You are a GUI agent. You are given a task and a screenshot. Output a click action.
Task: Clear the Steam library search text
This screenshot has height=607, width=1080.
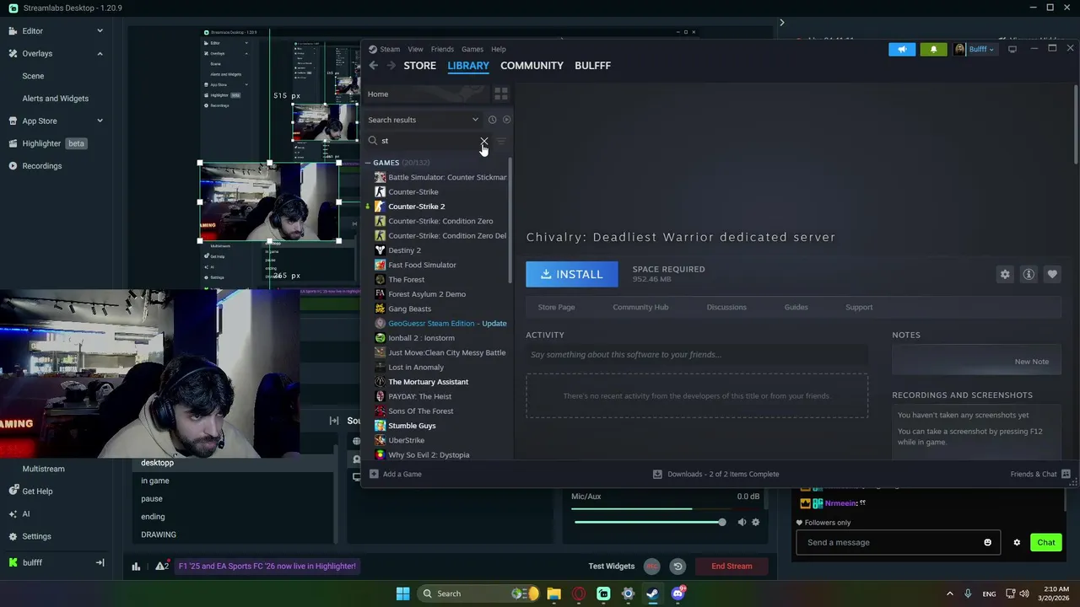tap(483, 141)
